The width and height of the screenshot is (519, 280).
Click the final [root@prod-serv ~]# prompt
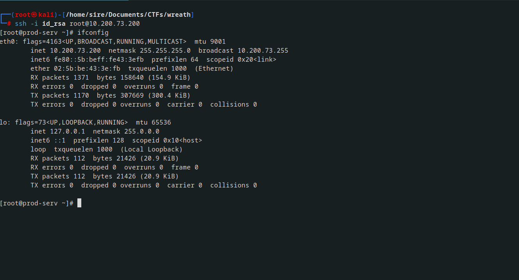pyautogui.click(x=37, y=203)
